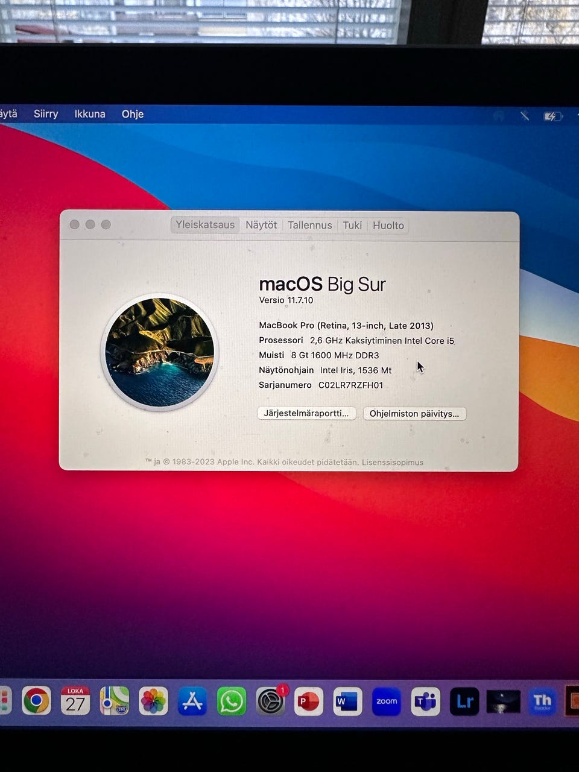Open the blue Th app in Dock
579x772 pixels.
click(542, 701)
